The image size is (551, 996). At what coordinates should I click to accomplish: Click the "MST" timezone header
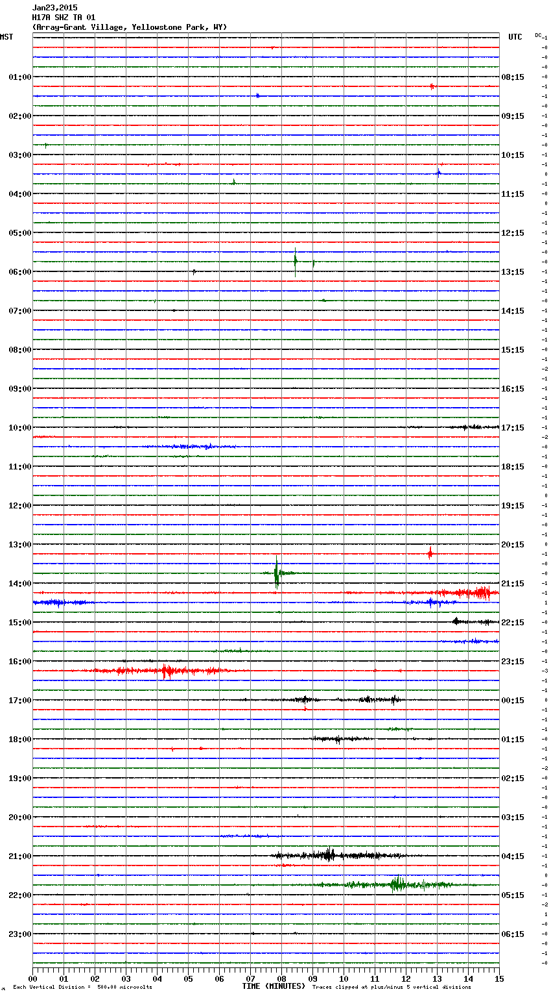pos(6,37)
